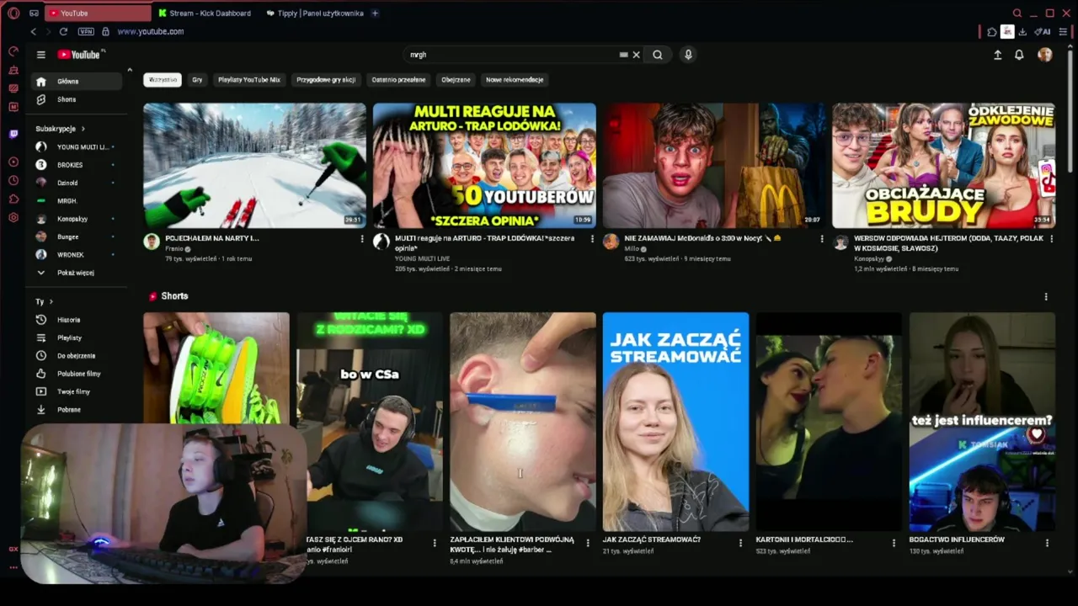Select the Playlisty YouTube Mix chip
1078x606 pixels.
point(249,80)
